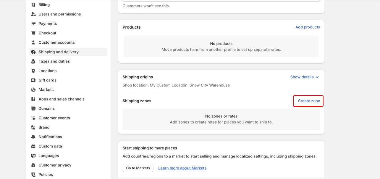The width and height of the screenshot is (380, 179).
Task: Click the Gift cards icon
Action: pyautogui.click(x=33, y=80)
